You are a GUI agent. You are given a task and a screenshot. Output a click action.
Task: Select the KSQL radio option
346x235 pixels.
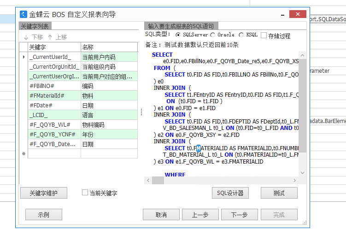241,35
